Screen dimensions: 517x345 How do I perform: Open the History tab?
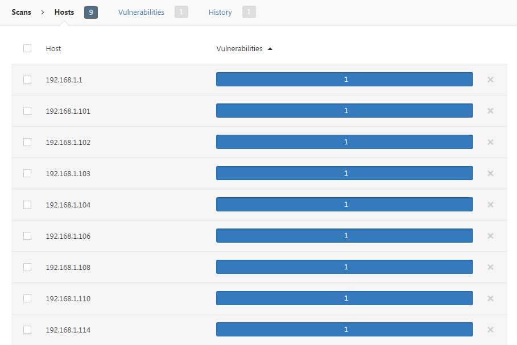pyautogui.click(x=220, y=12)
